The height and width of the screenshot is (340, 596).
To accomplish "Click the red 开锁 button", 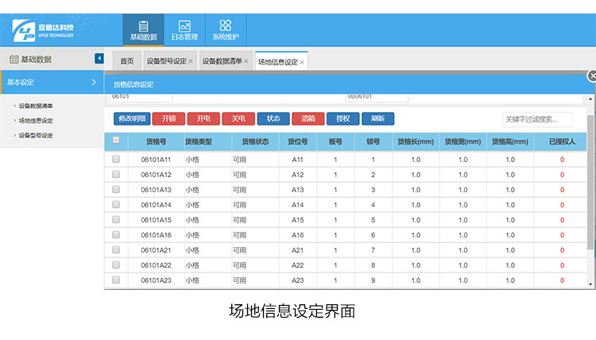I will [x=168, y=118].
